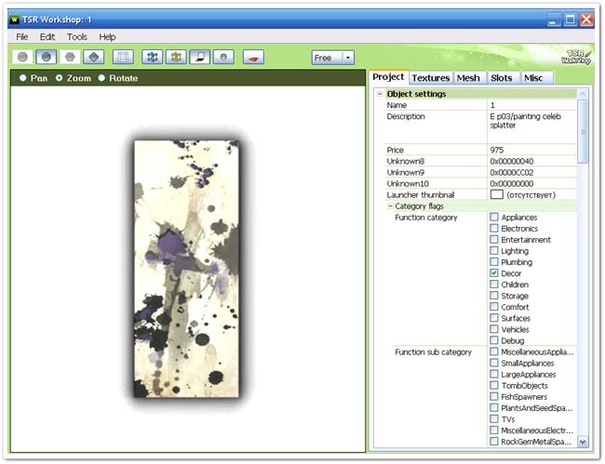Click the Launcher thumbnail label
The image size is (605, 464).
(x=421, y=195)
